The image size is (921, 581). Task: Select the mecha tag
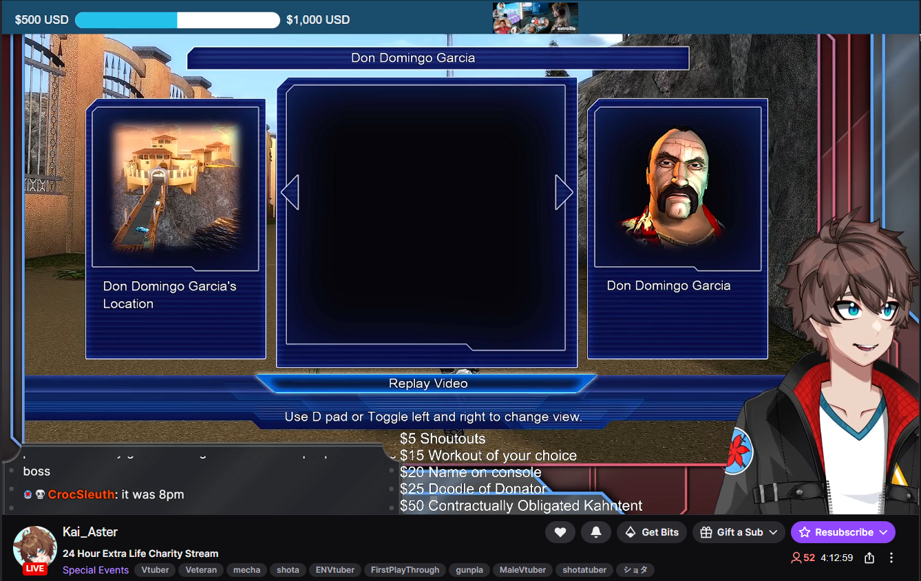[246, 570]
